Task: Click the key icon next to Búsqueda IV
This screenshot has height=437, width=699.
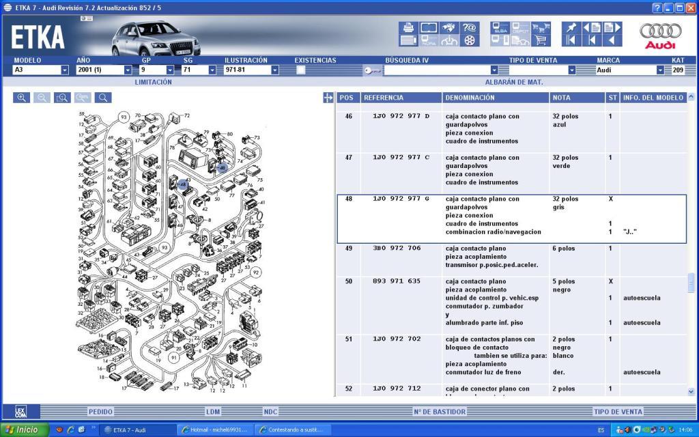Action: 372,70
